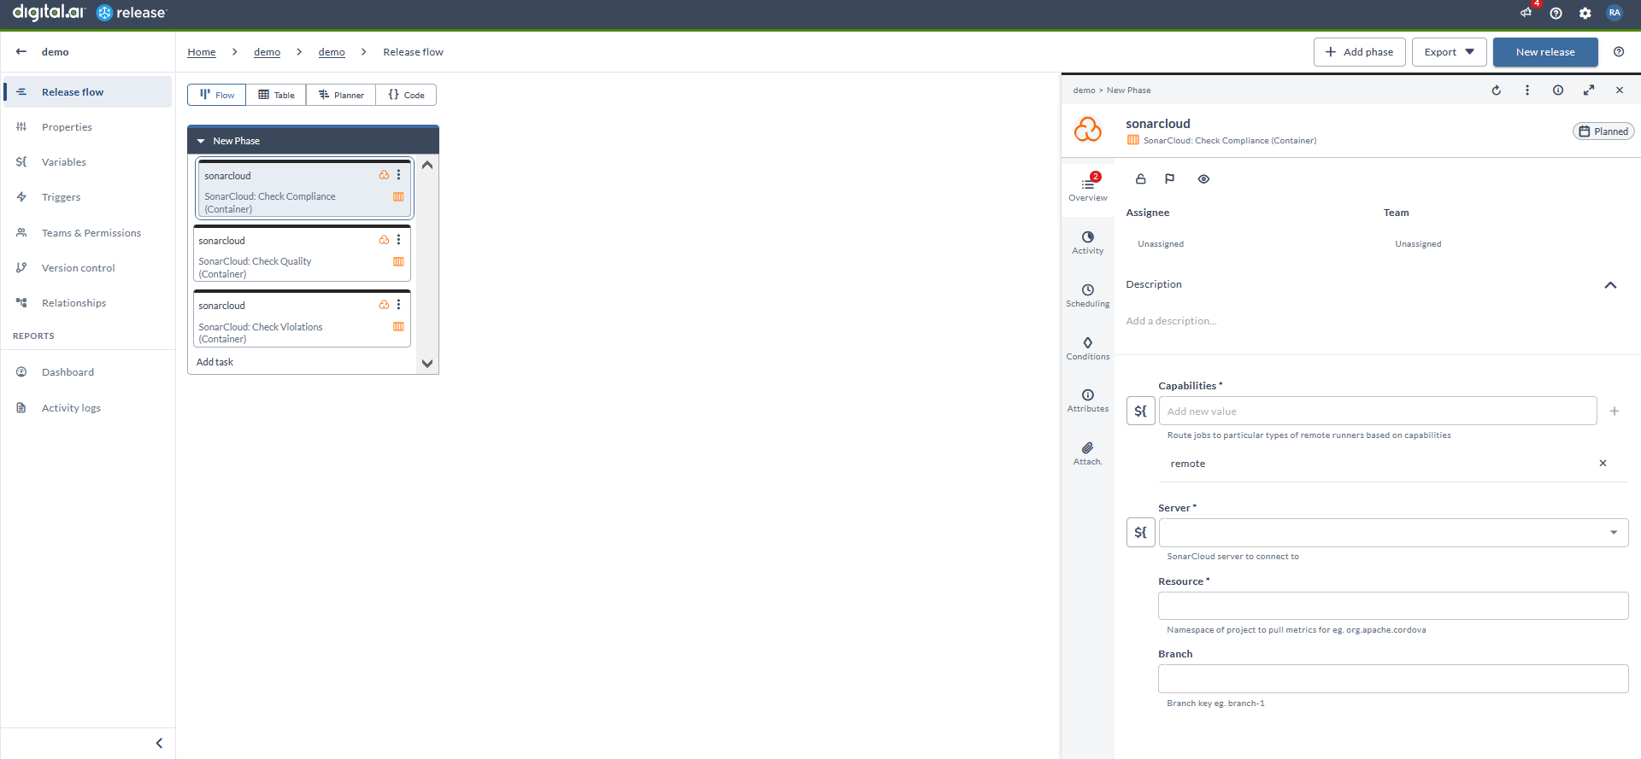Click container icon on Check Violations task
Viewport: 1641px width, 759px height.
(398, 326)
